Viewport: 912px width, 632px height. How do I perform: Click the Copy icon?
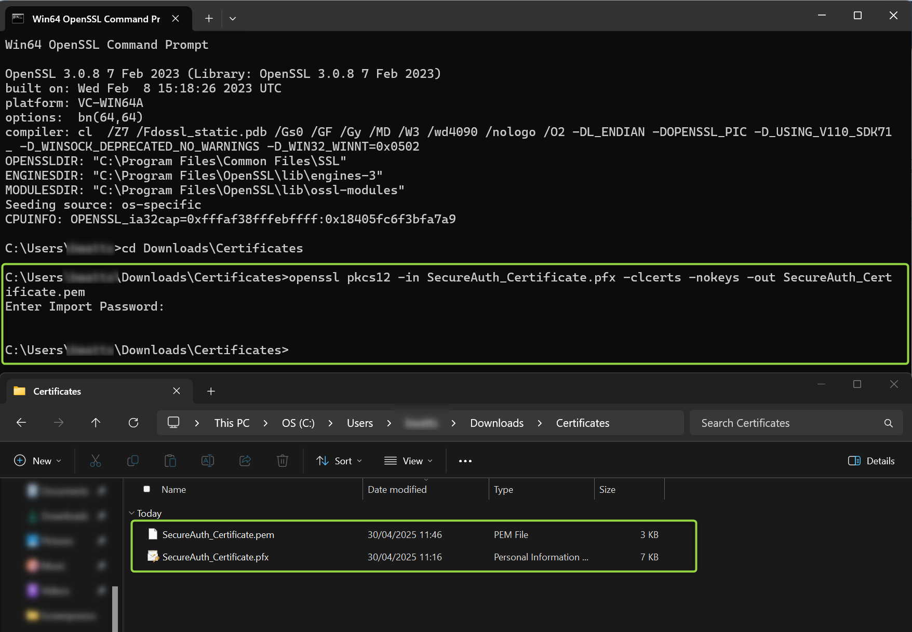(133, 461)
